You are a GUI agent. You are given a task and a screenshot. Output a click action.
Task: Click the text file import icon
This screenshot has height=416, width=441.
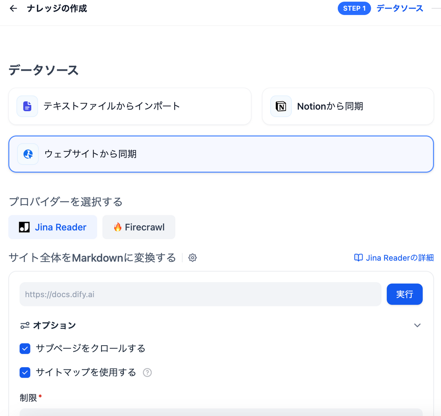pos(27,106)
